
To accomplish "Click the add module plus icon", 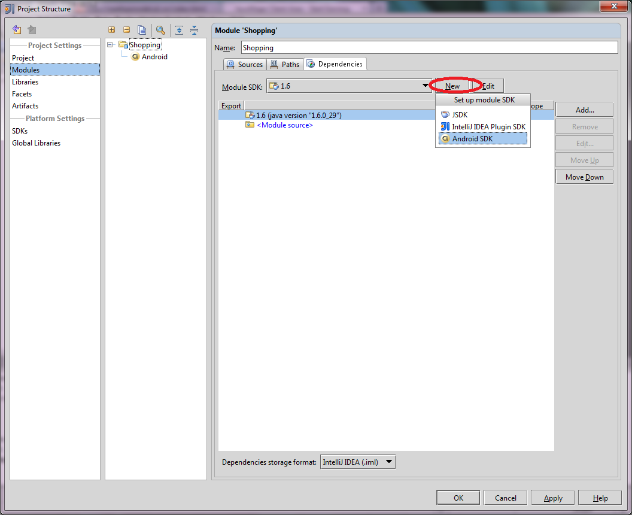I will 112,30.
